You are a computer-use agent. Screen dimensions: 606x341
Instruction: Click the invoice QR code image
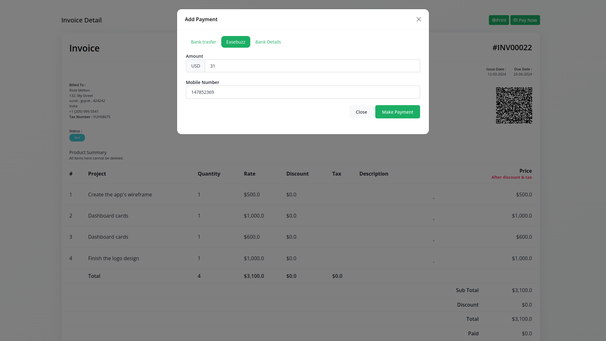[x=514, y=105]
